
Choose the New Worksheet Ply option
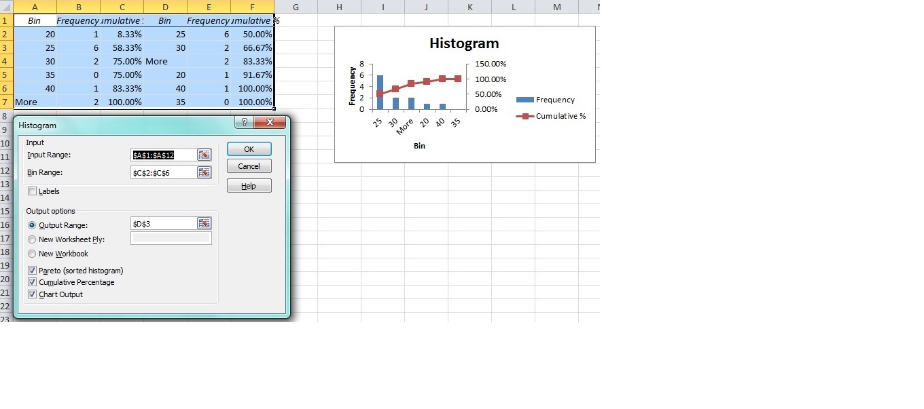[x=33, y=239]
